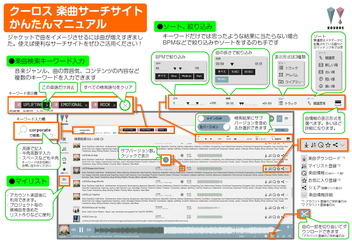Screen dimensions: 352x243
Task: Click the JP language button in the site header
Action: (280, 118)
